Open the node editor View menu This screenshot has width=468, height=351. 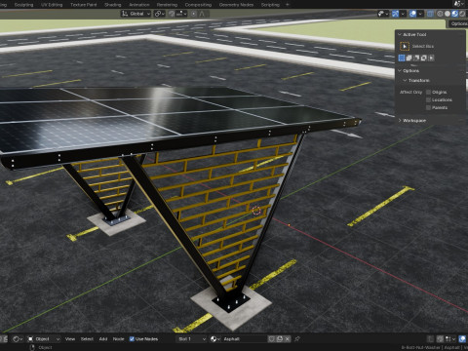70,339
